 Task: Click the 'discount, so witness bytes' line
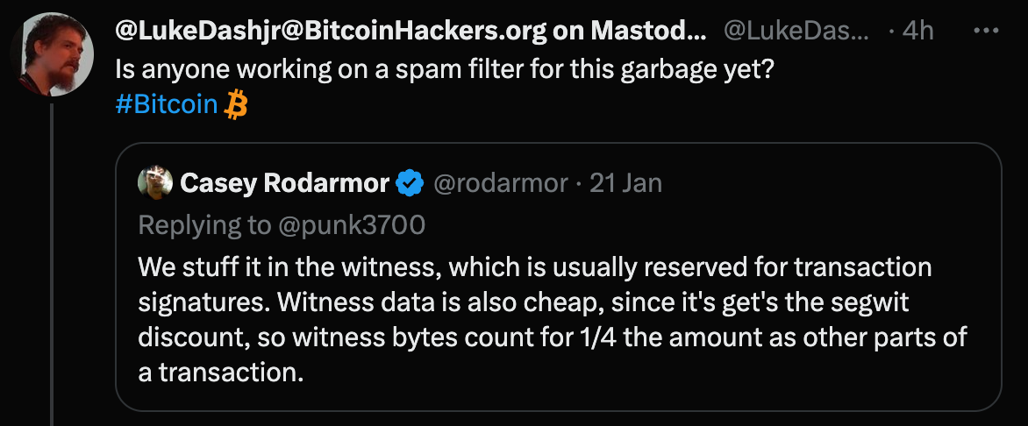click(553, 337)
